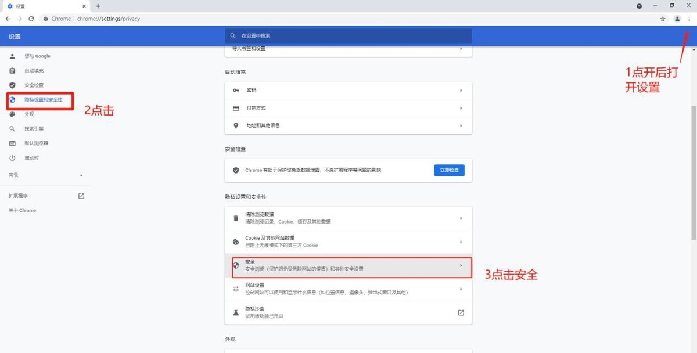
Task: Click the address bar URL chrome://settings/privacy
Action: 109,19
